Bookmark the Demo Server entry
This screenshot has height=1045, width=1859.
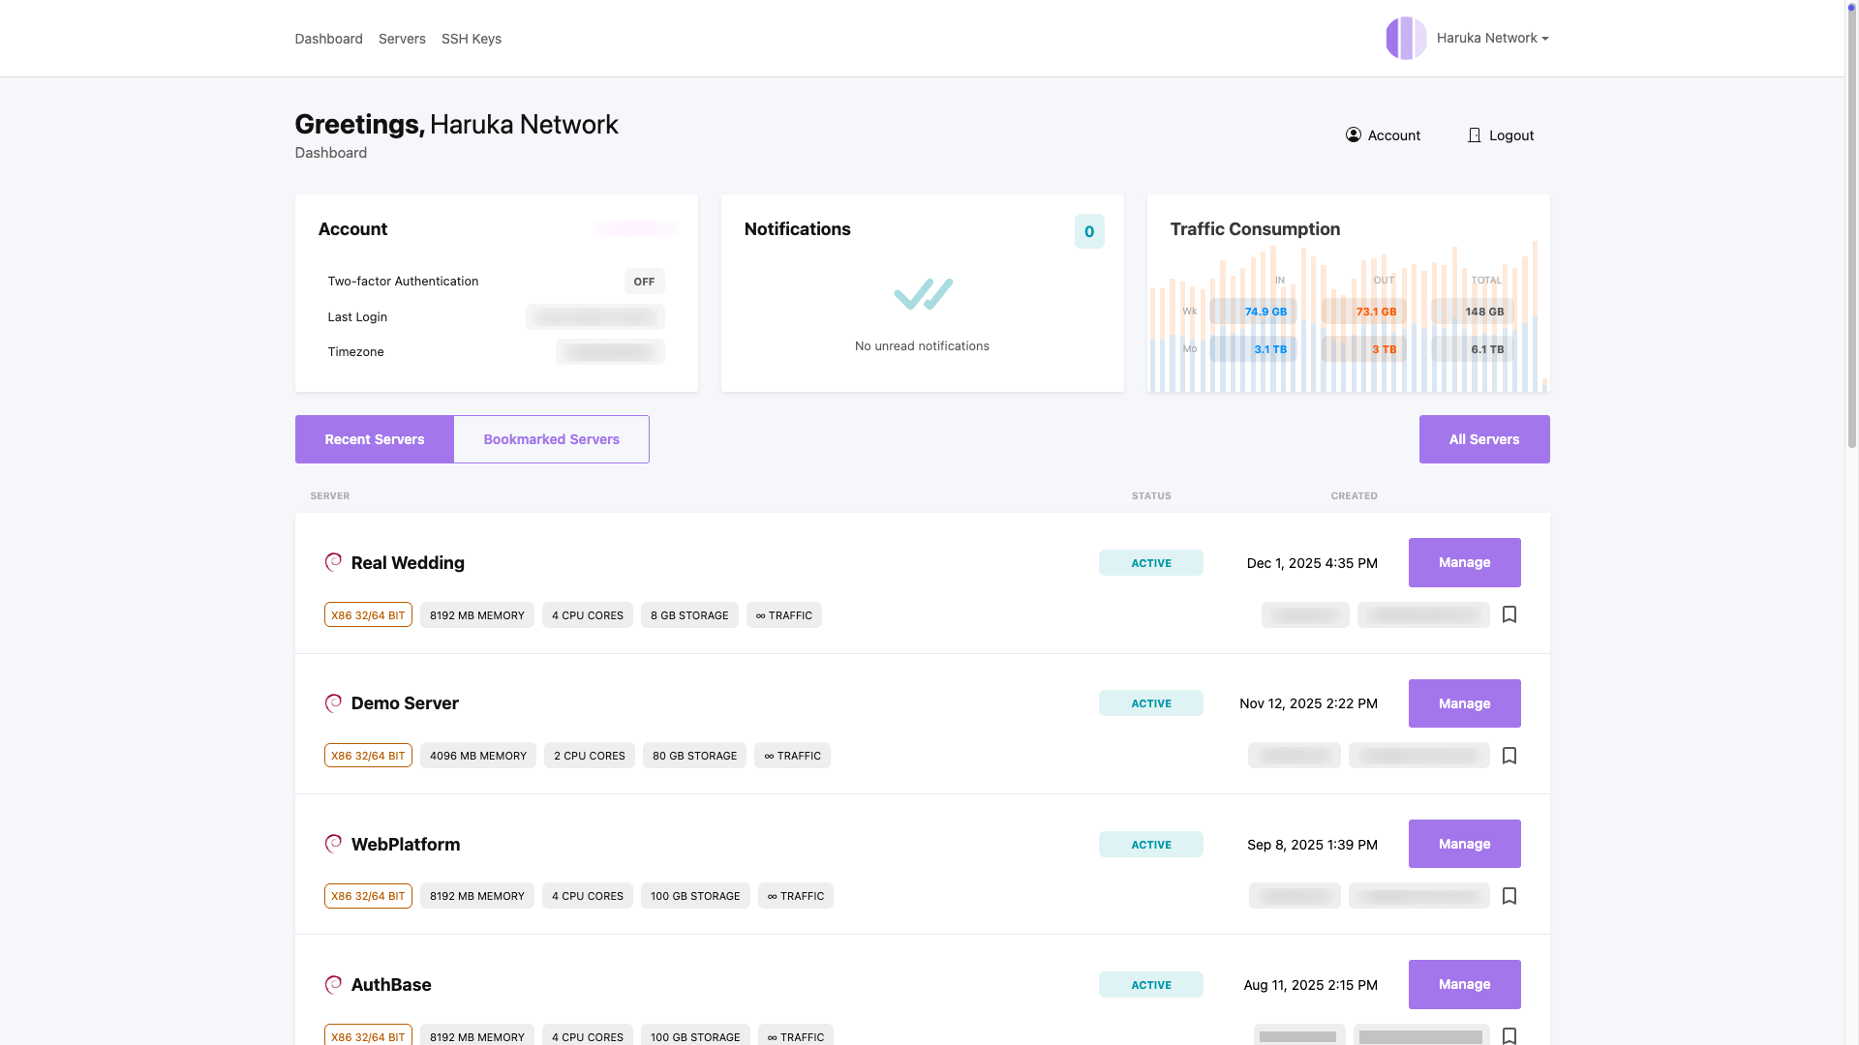pos(1509,756)
